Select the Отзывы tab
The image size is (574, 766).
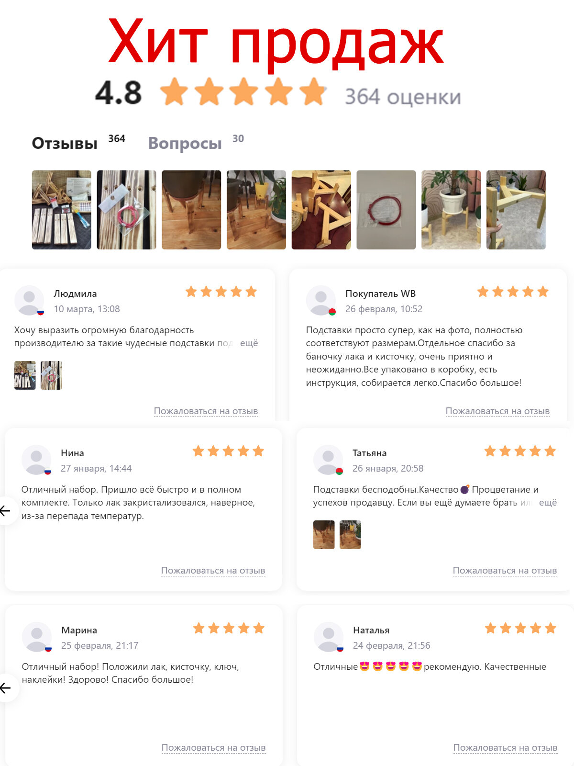tap(65, 143)
